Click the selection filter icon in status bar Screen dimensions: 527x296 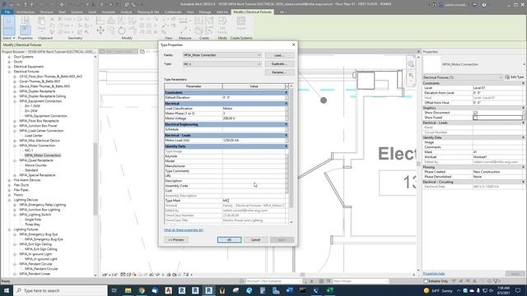click(x=496, y=281)
